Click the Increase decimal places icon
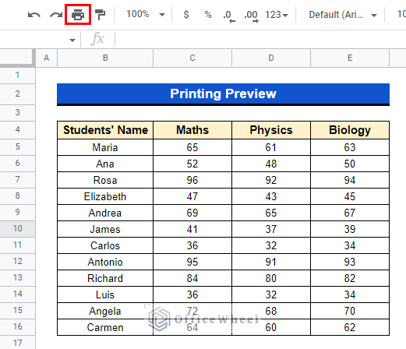The image size is (406, 349). pyautogui.click(x=251, y=16)
